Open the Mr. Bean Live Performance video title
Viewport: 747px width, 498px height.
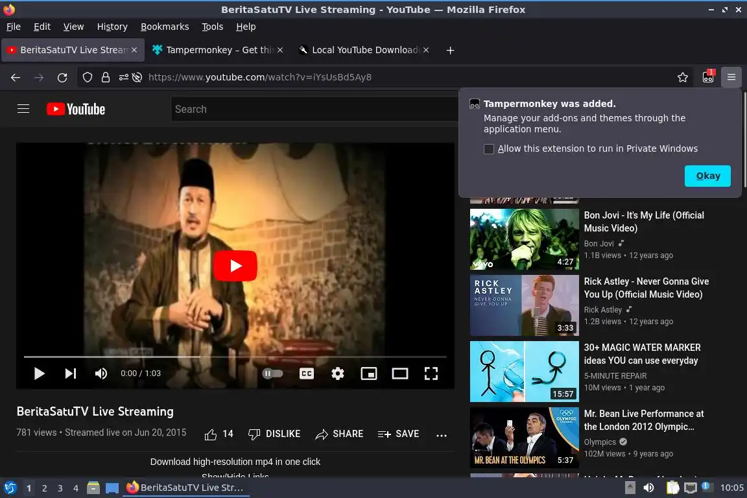click(644, 420)
